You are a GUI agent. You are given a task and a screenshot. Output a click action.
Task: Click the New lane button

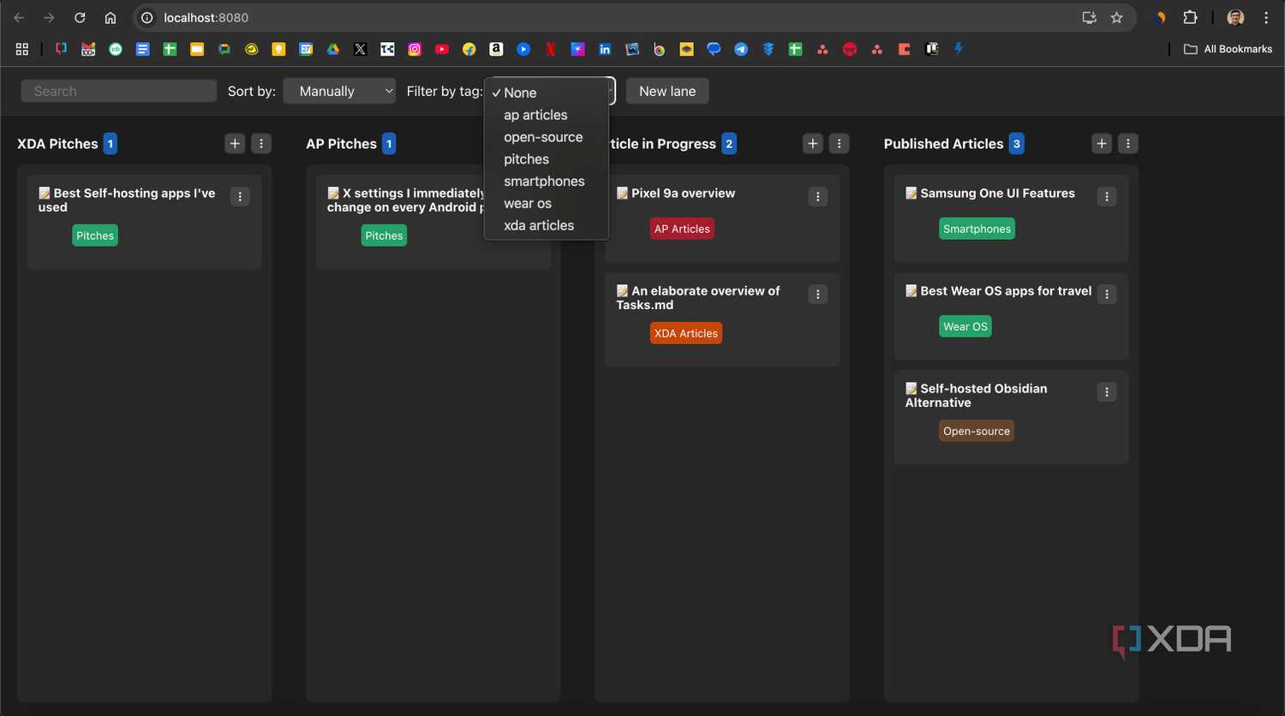pos(667,91)
